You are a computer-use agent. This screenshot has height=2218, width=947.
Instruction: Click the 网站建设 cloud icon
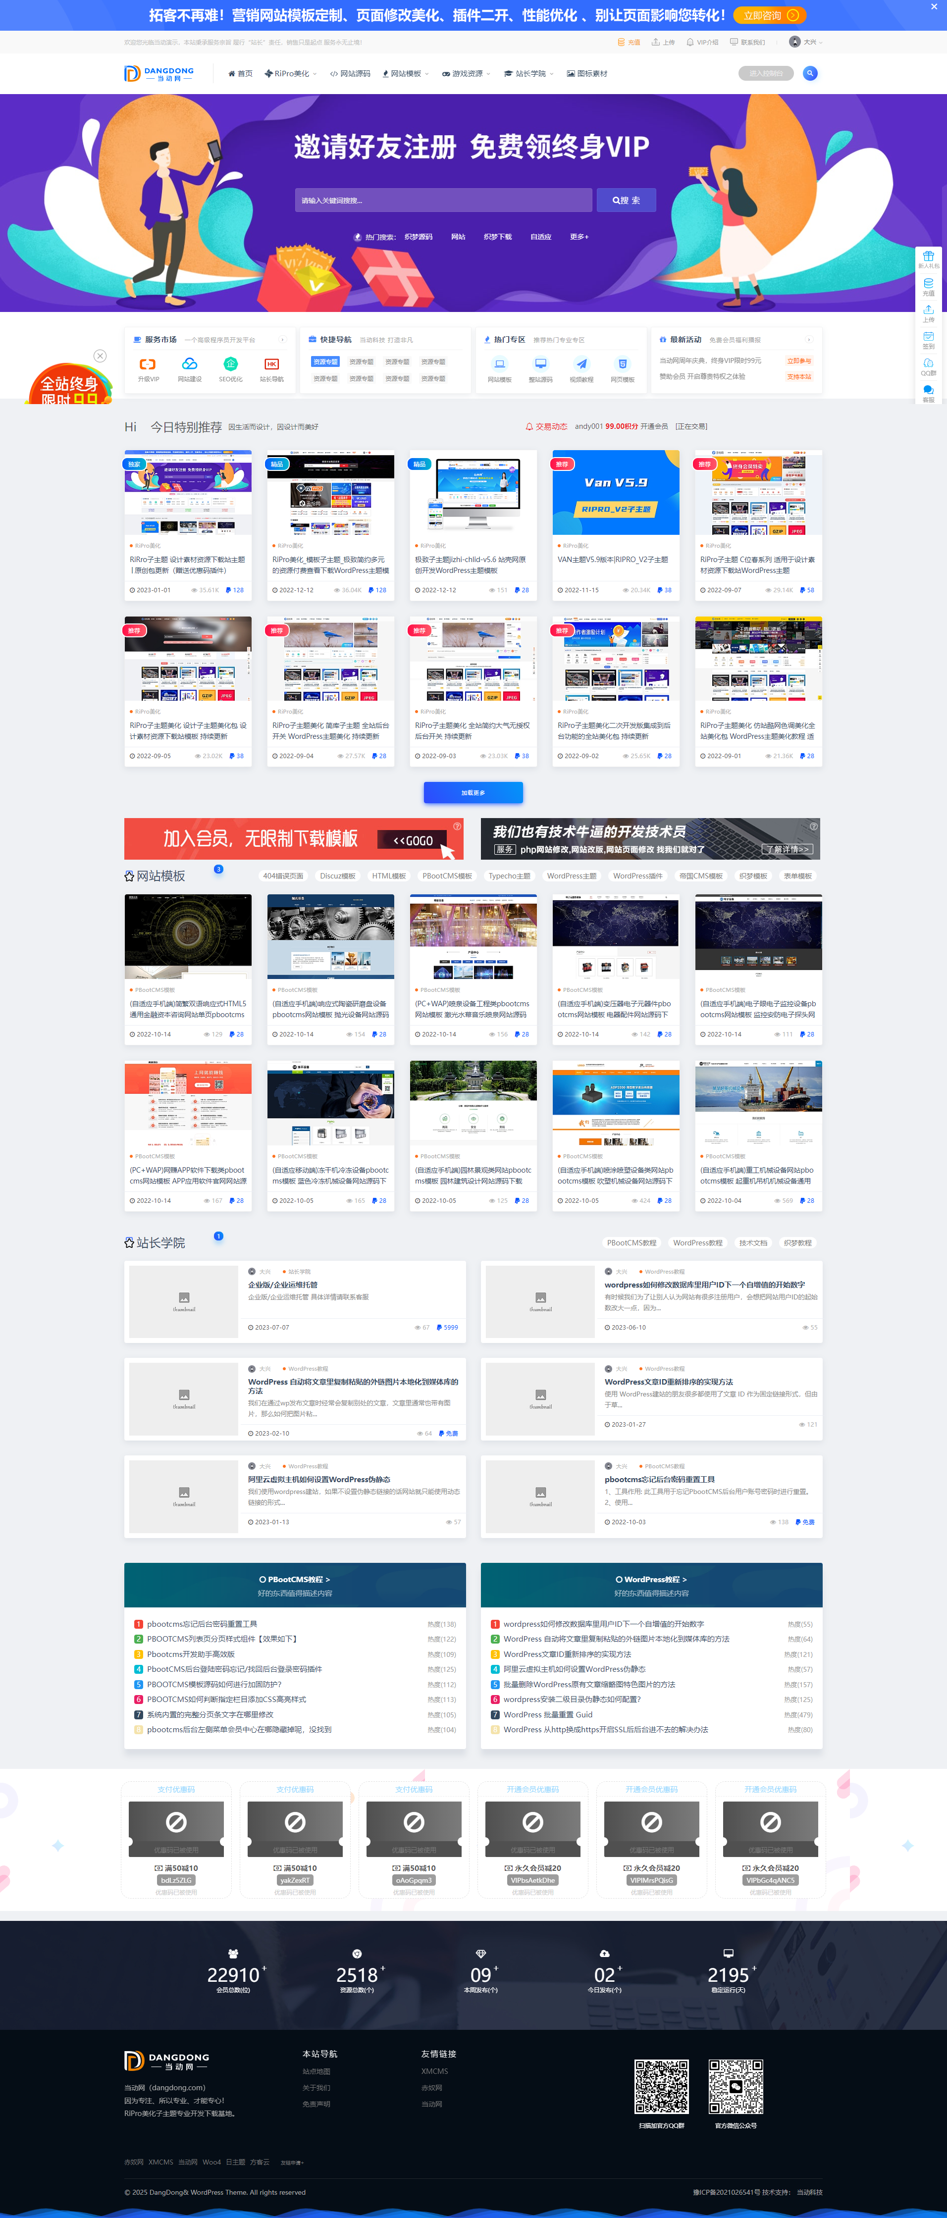coord(189,365)
